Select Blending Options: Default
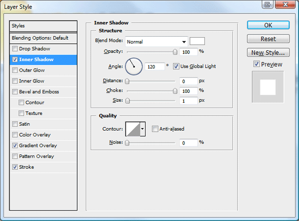 click(x=43, y=38)
